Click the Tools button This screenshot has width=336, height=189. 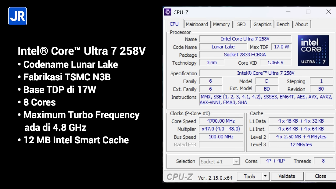(x=249, y=176)
